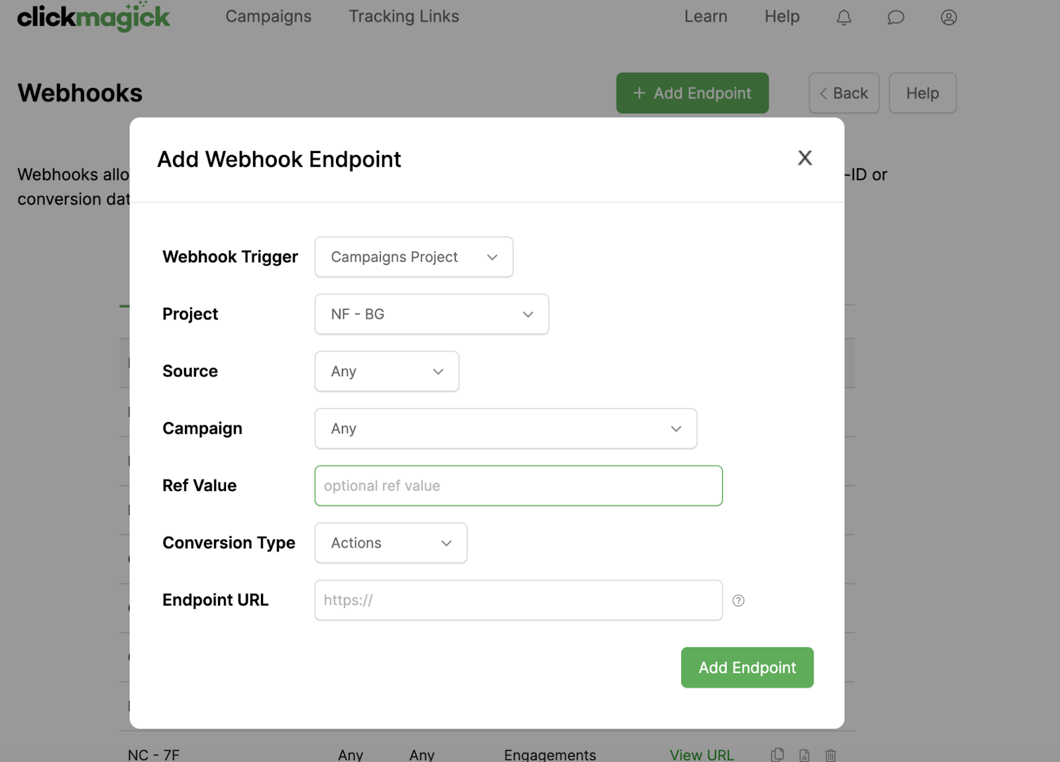
Task: Expand the Source dropdown
Action: click(386, 371)
